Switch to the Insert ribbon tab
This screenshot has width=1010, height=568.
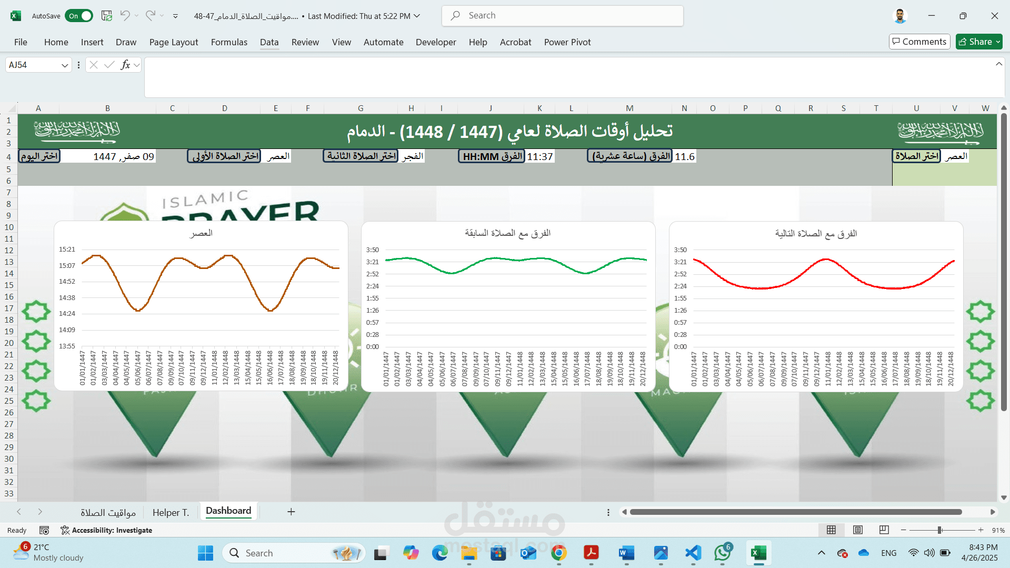click(x=92, y=42)
